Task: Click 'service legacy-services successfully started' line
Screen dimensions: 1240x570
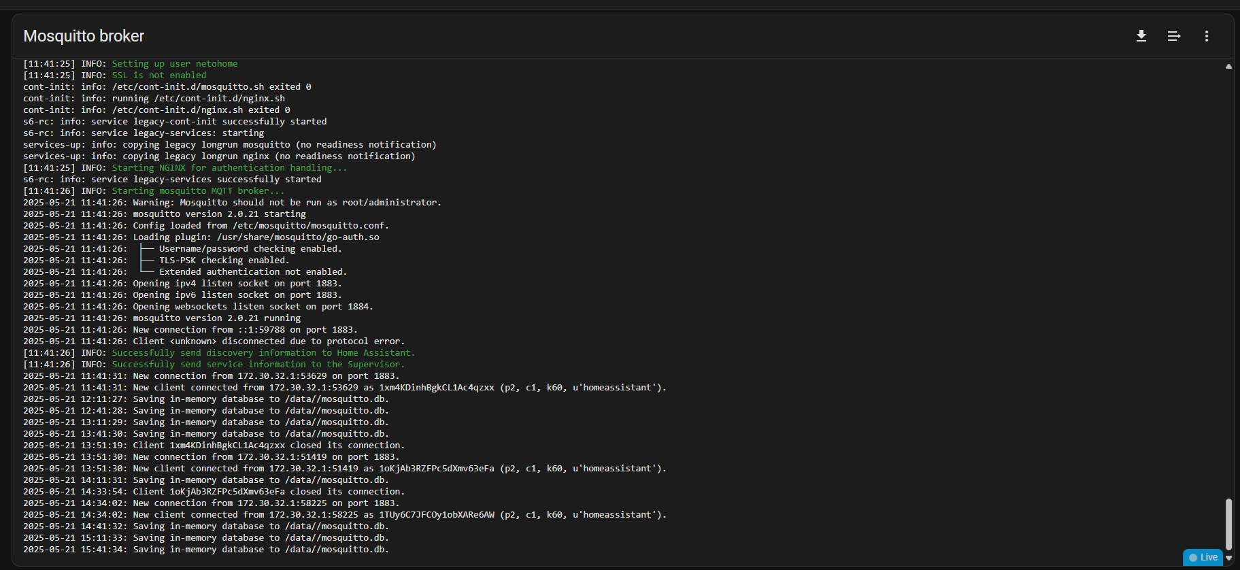Action: [x=172, y=180]
